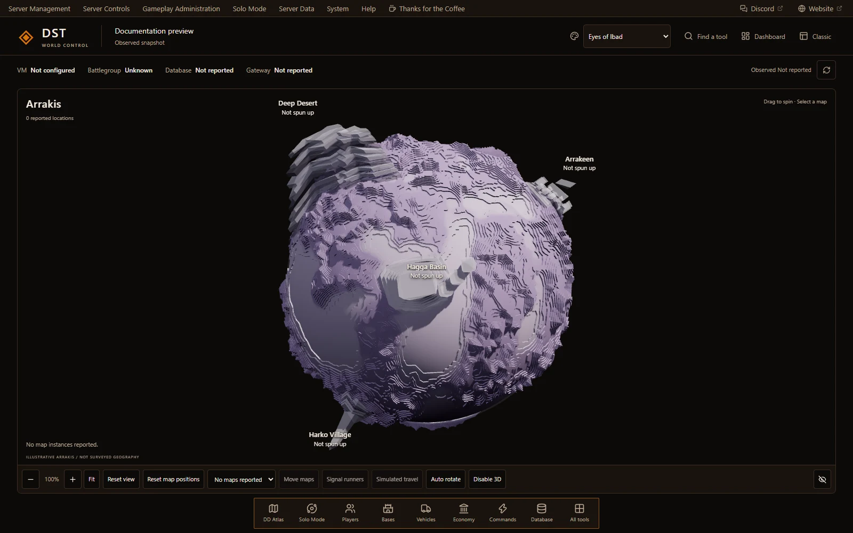Open the Database tool in the dock
The image size is (853, 533).
coord(542,513)
